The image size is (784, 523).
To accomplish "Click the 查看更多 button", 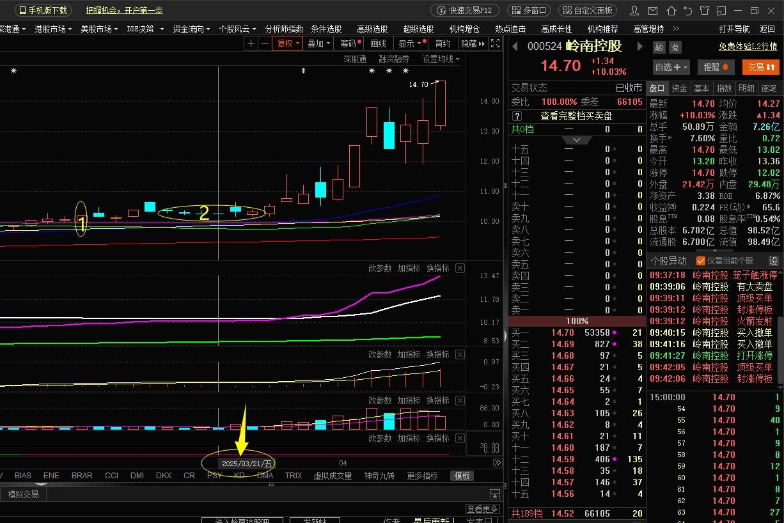I will tap(482, 509).
